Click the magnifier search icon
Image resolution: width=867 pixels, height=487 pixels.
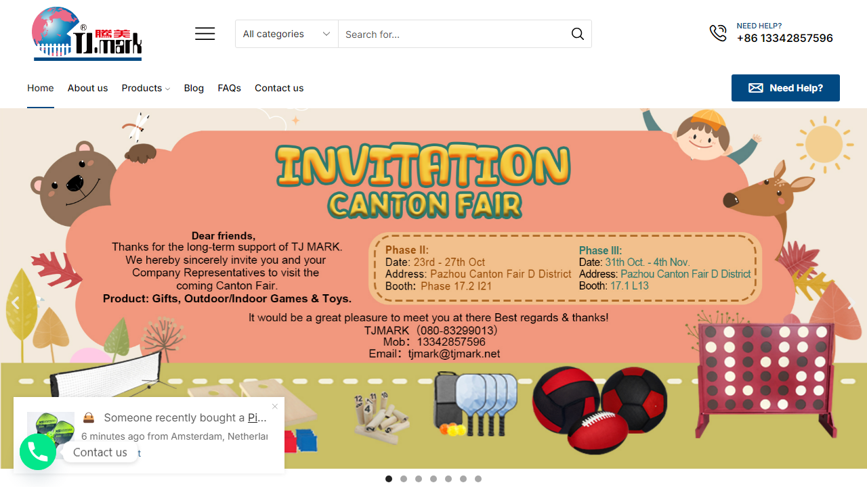click(578, 34)
